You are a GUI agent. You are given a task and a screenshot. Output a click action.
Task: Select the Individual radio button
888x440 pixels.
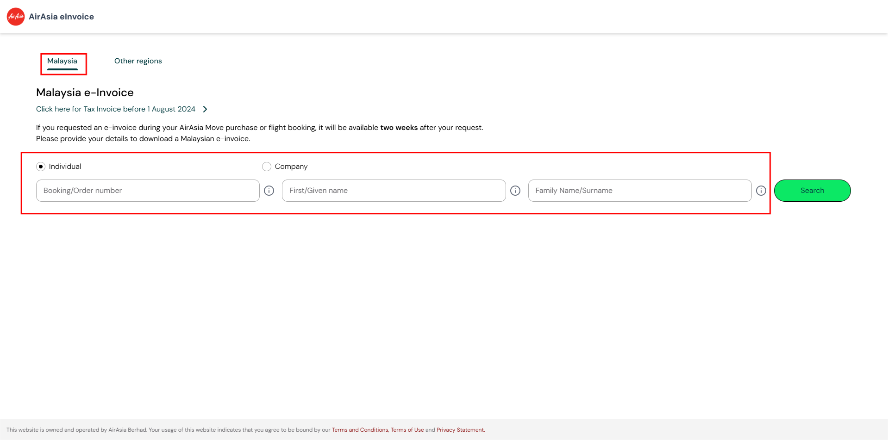point(41,167)
